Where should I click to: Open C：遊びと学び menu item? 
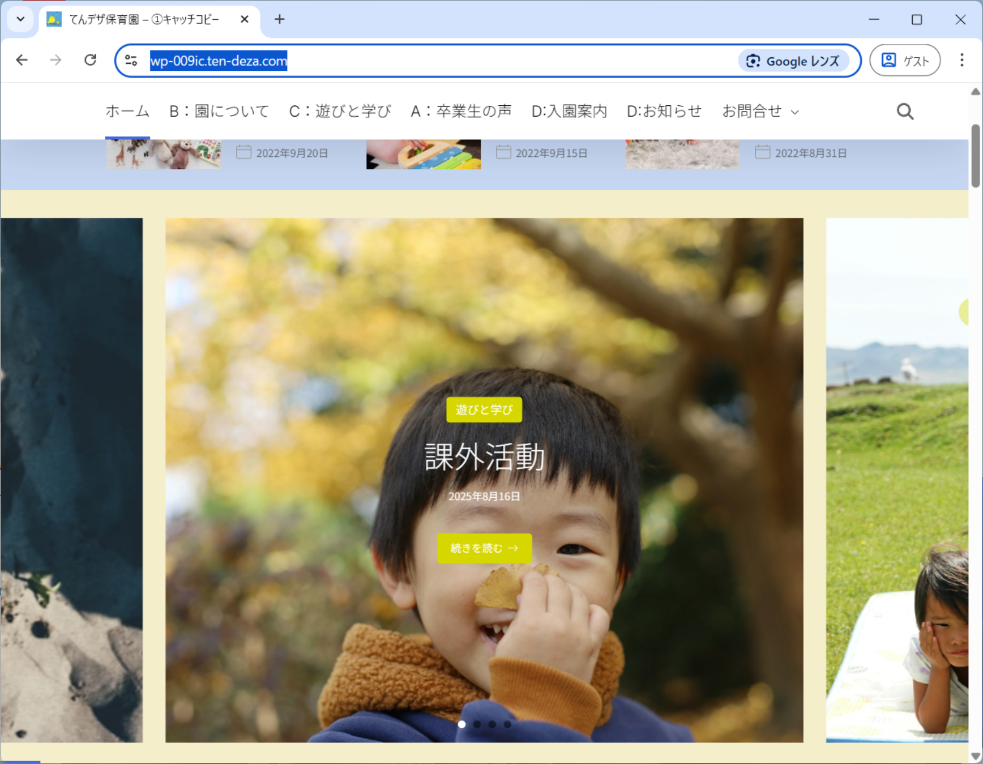pyautogui.click(x=340, y=112)
